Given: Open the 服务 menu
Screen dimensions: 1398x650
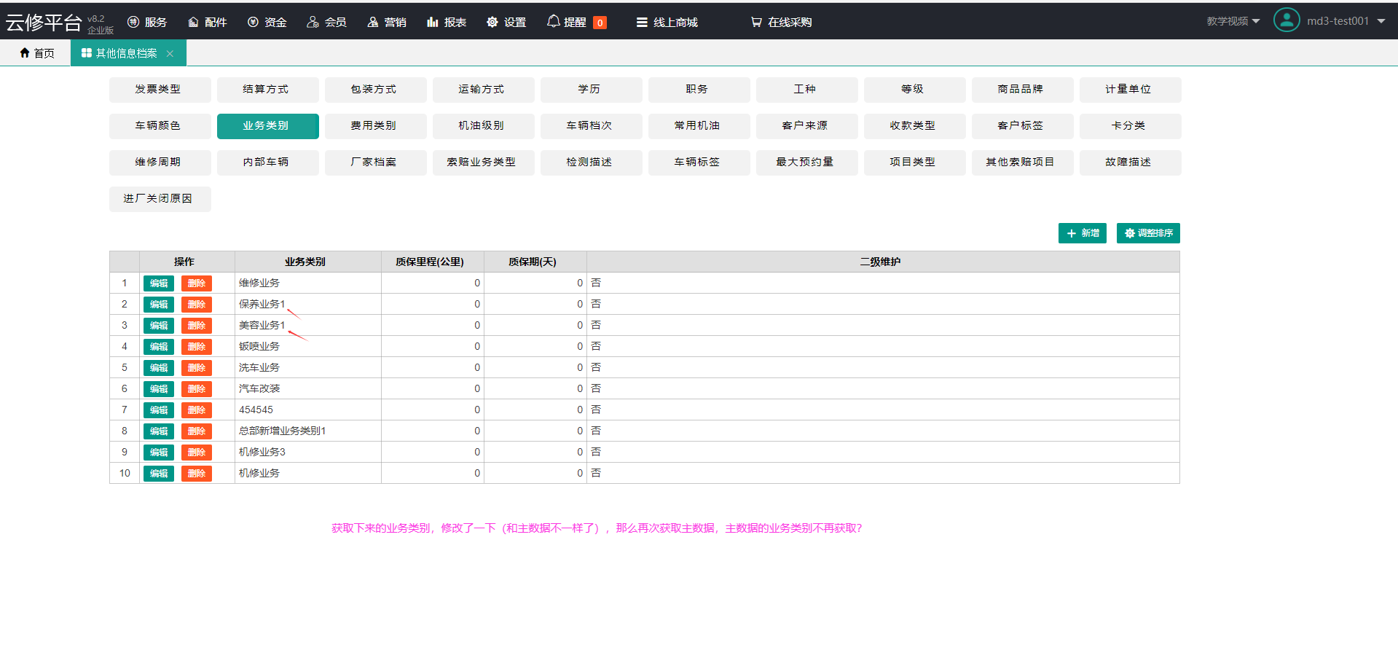Looking at the screenshot, I should (x=147, y=23).
